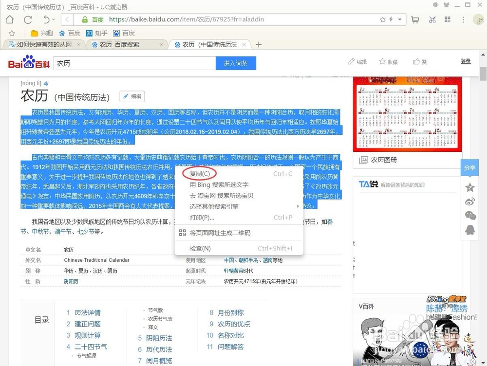Share to QQ via sidebar penguin icon

pyautogui.click(x=470, y=230)
